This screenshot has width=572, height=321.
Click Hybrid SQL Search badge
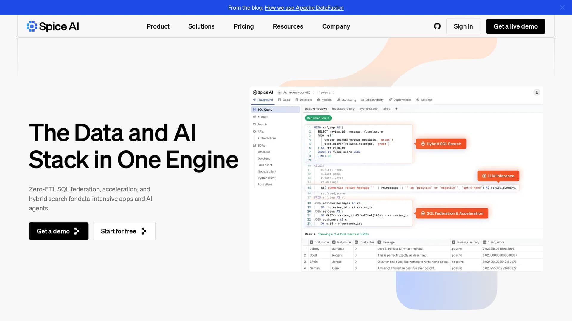coord(441,144)
